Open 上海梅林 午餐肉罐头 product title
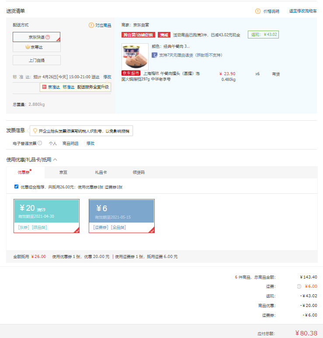Viewport: 323px width, 338px height. [x=161, y=77]
